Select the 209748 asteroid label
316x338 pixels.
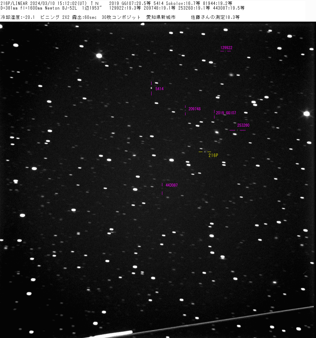coord(194,109)
